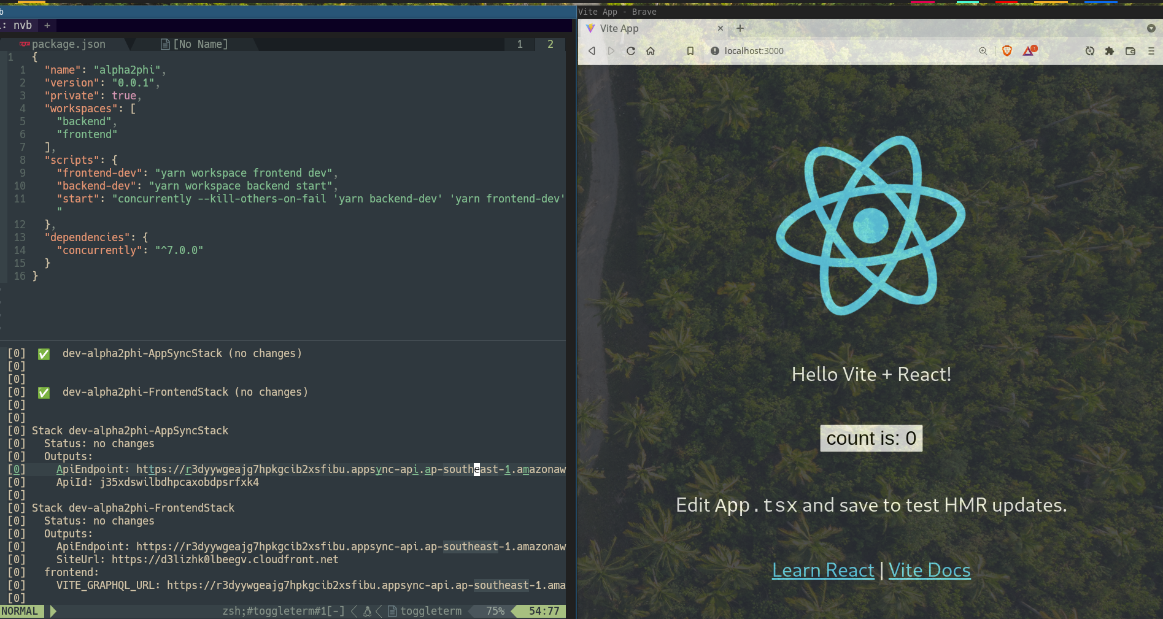
Task: Click the zsh;#toggleterm#1 buffer name
Action: (x=284, y=611)
